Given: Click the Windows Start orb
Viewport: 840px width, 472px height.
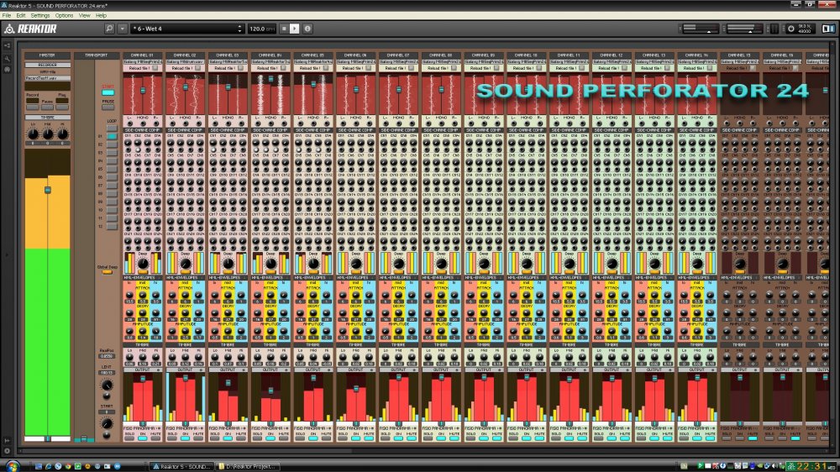Looking at the screenshot, I should tap(12, 466).
